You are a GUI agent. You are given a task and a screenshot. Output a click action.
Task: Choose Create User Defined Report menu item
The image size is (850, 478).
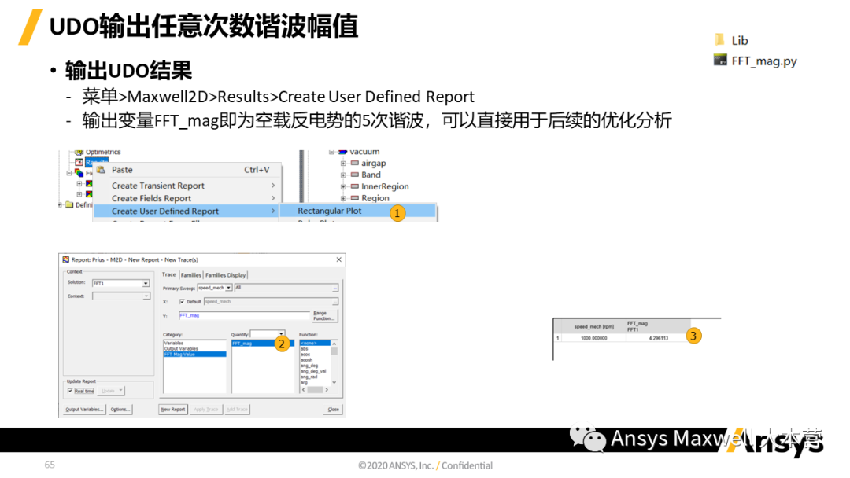[x=187, y=211]
